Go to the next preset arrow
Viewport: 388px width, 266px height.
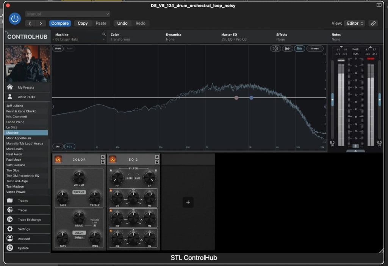[41, 23]
